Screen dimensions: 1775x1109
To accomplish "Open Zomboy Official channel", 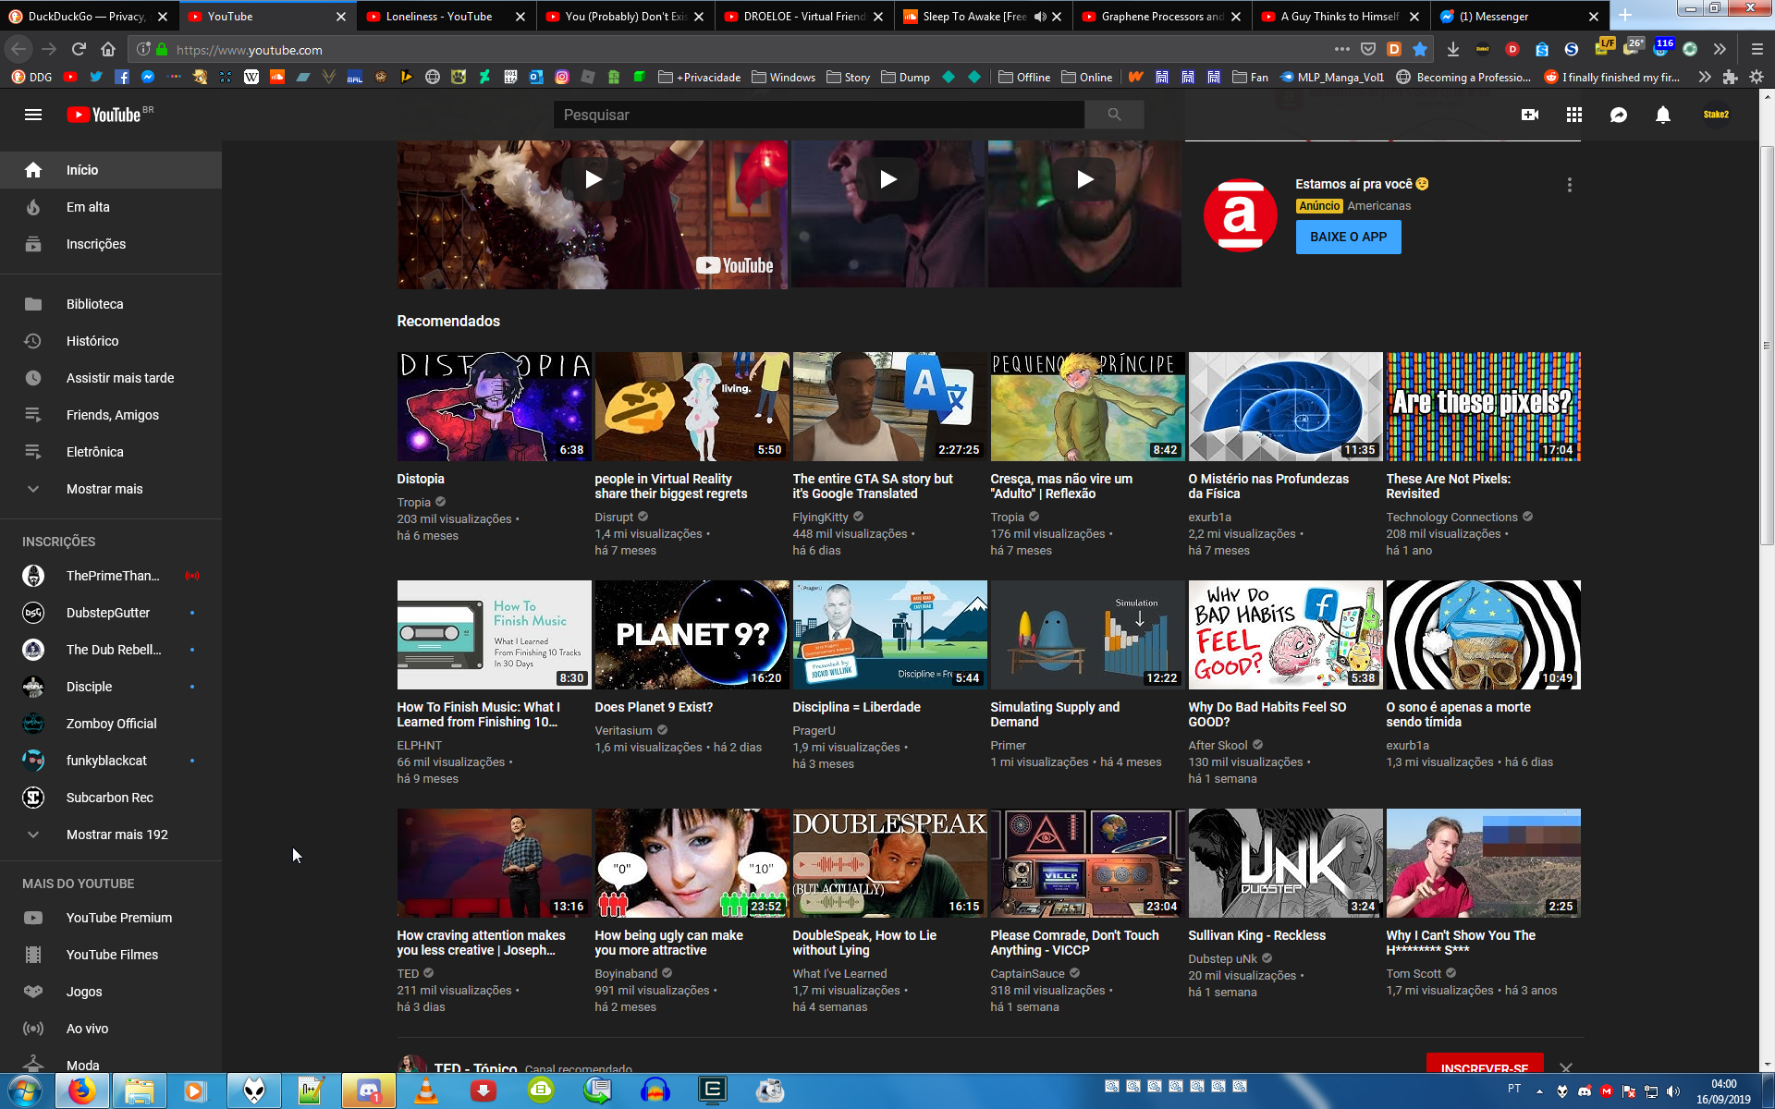I will (111, 724).
